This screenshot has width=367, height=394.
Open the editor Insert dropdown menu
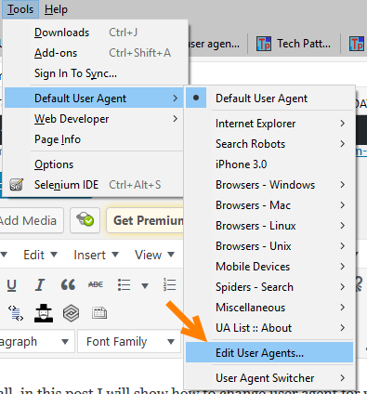click(96, 255)
